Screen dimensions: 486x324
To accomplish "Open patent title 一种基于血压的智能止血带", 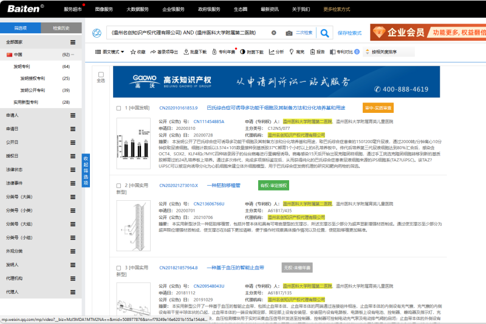I will point(236,268).
